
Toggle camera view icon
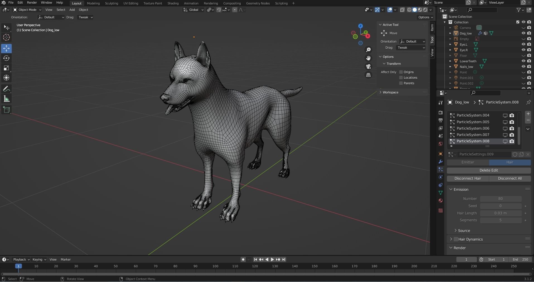(368, 66)
